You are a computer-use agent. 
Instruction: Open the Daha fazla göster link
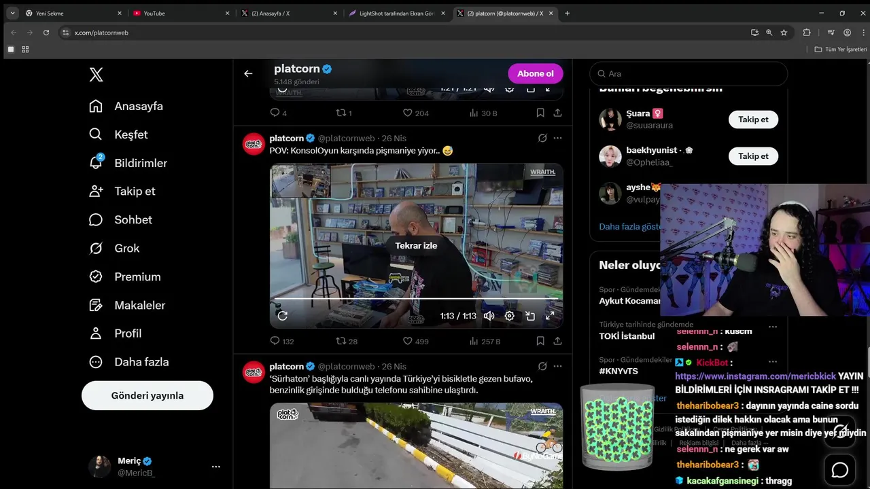pos(629,227)
